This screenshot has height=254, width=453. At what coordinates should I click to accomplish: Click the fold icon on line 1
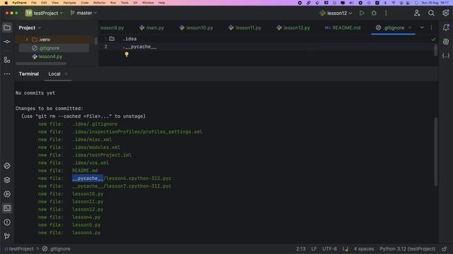[112, 39]
